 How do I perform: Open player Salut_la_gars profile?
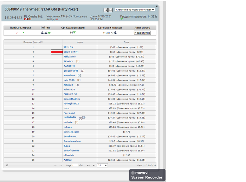tap(71, 132)
